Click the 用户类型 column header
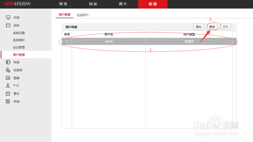 (x=189, y=34)
